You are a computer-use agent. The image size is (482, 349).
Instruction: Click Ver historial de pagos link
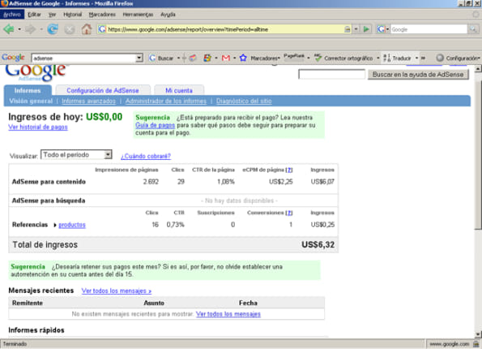point(38,127)
